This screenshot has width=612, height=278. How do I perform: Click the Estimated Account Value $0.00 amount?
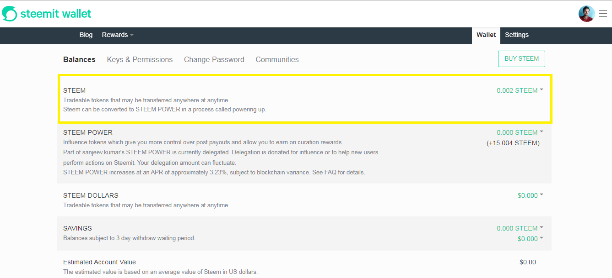pyautogui.click(x=527, y=262)
